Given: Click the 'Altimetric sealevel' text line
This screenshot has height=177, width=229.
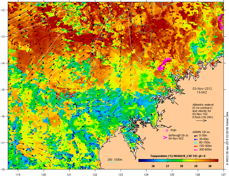Looking at the screenshot, I should [203, 105].
